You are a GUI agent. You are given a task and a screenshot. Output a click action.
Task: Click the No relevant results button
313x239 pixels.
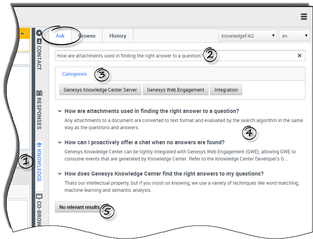click(79, 207)
